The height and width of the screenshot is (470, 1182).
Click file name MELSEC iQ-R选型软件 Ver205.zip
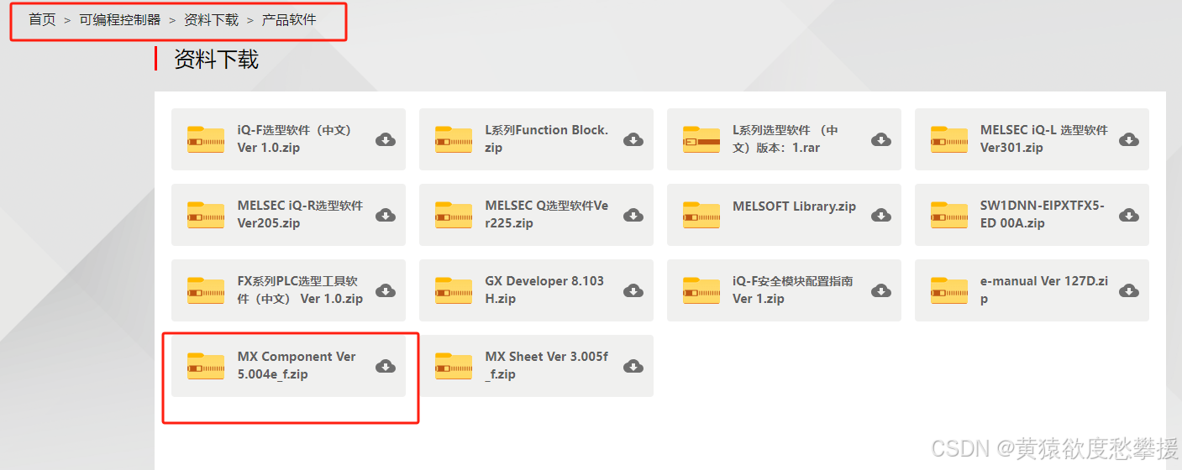click(300, 215)
